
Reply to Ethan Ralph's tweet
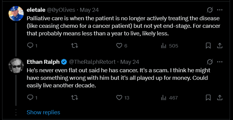[x=32, y=98]
